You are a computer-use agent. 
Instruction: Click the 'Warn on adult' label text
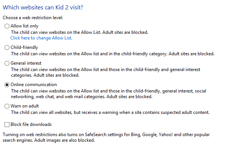click(x=25, y=106)
